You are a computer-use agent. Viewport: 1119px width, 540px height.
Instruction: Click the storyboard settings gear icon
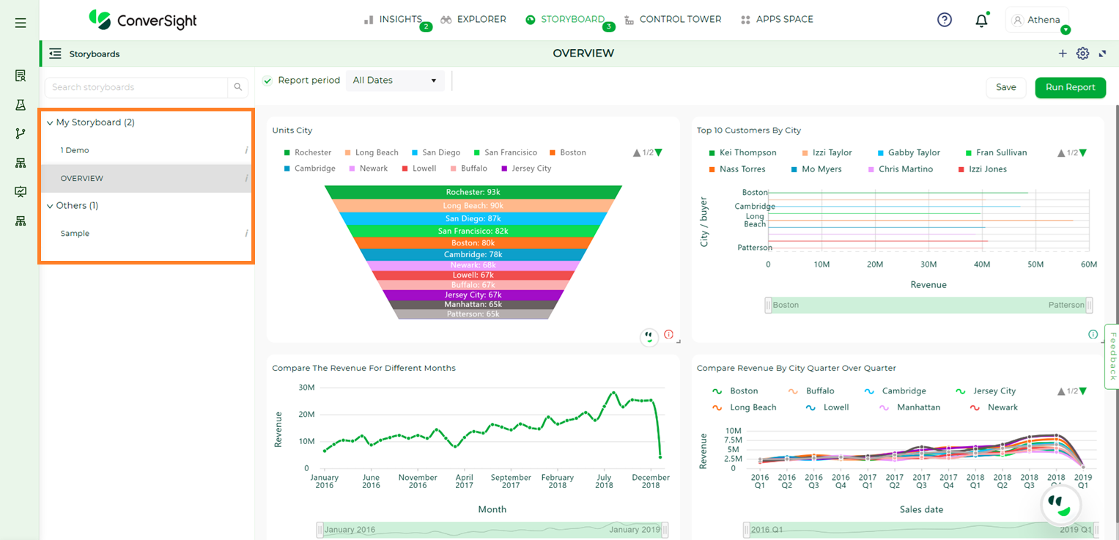coord(1082,53)
